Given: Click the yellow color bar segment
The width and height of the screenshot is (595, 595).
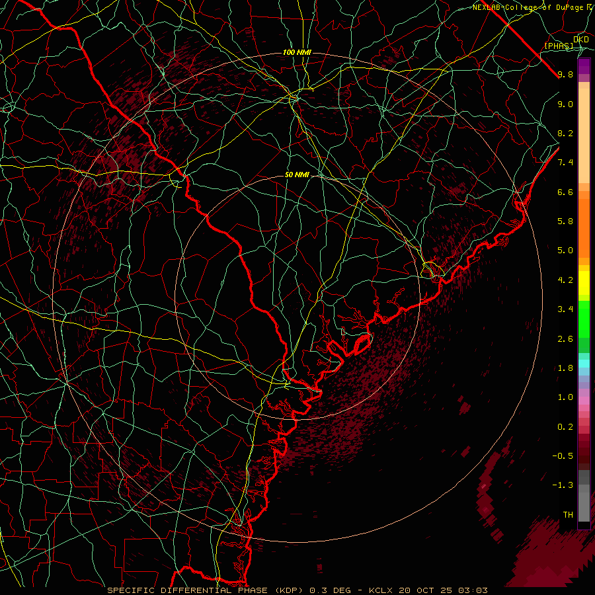Looking at the screenshot, I should (x=584, y=283).
